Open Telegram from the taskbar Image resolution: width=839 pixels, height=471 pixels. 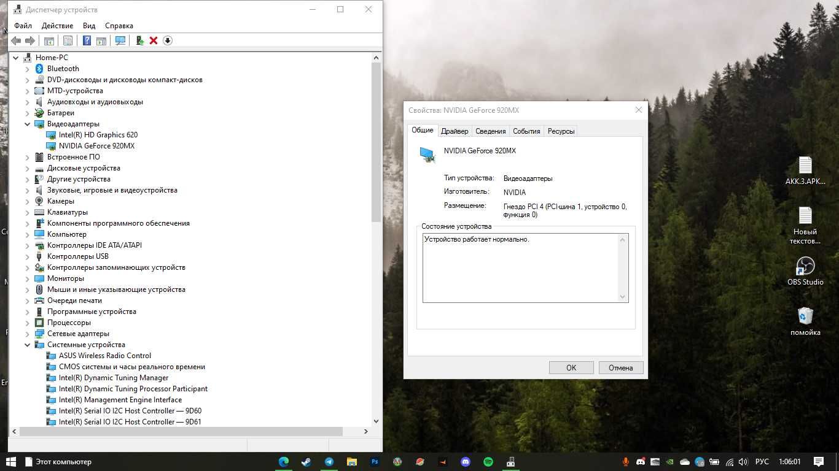[x=329, y=462]
